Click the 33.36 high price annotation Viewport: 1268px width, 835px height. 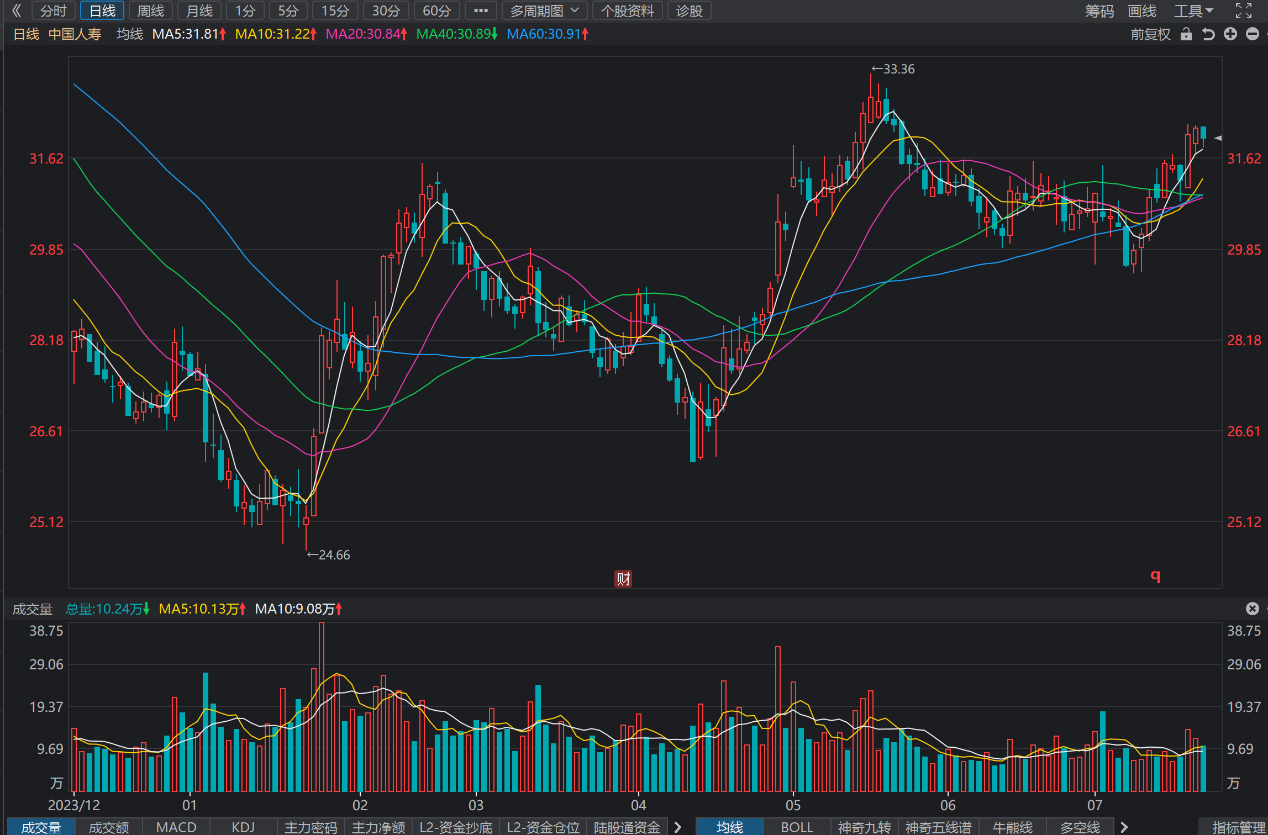click(893, 69)
